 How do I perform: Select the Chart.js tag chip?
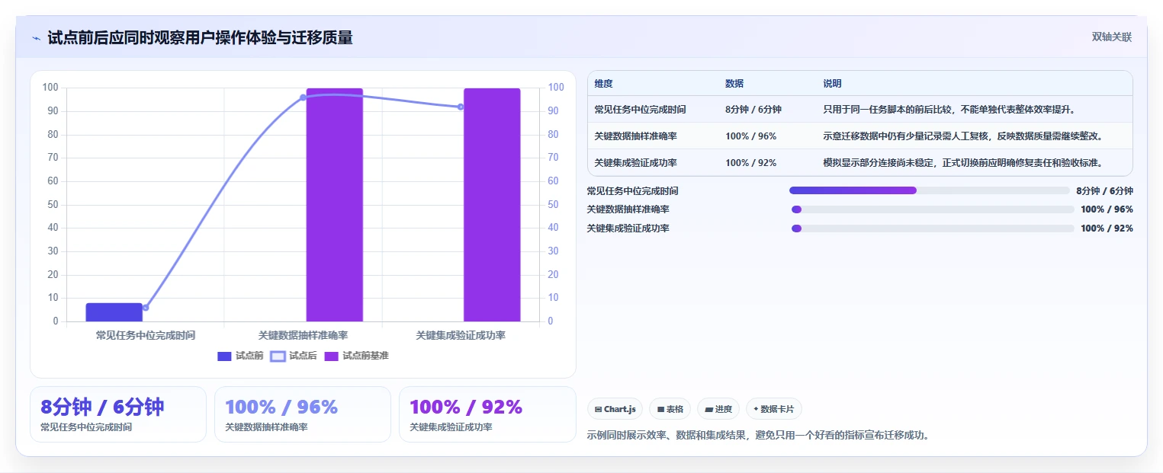[615, 409]
